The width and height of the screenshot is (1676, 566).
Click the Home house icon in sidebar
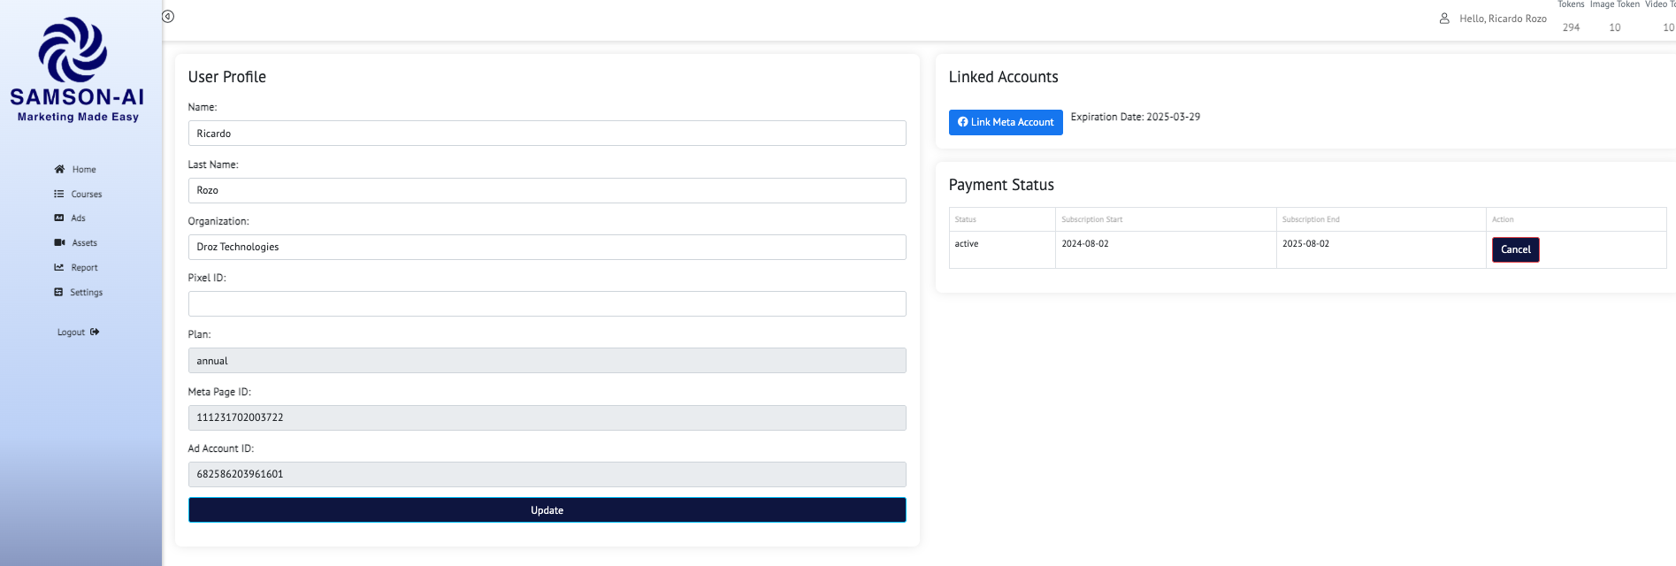pyautogui.click(x=59, y=169)
